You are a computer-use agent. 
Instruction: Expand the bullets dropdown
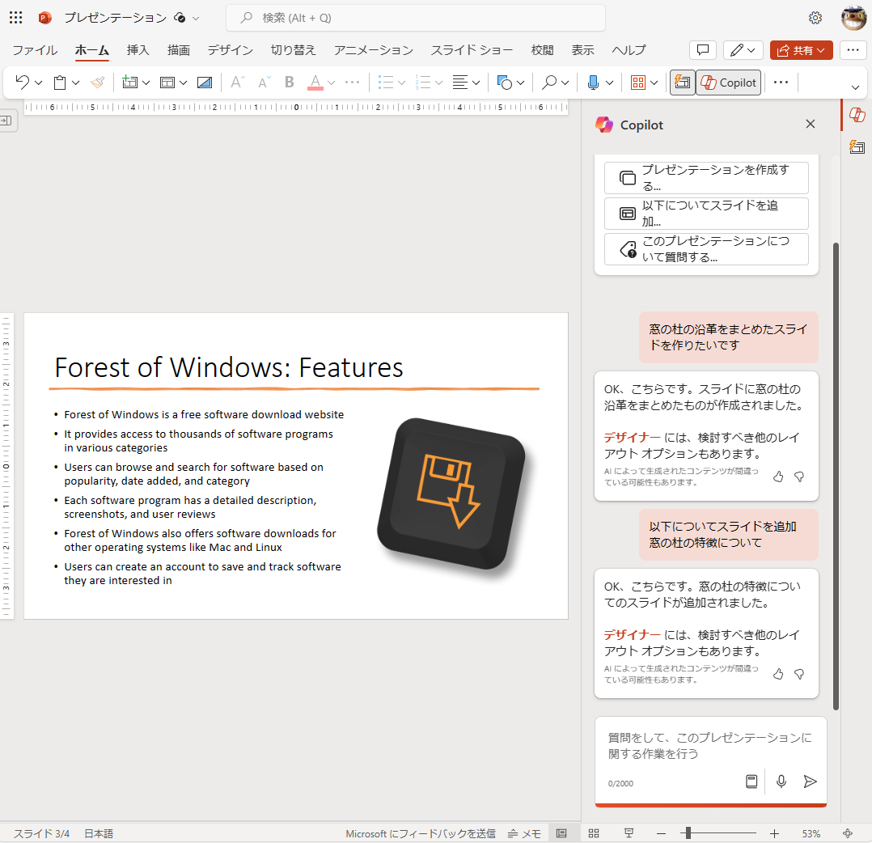pyautogui.click(x=401, y=83)
